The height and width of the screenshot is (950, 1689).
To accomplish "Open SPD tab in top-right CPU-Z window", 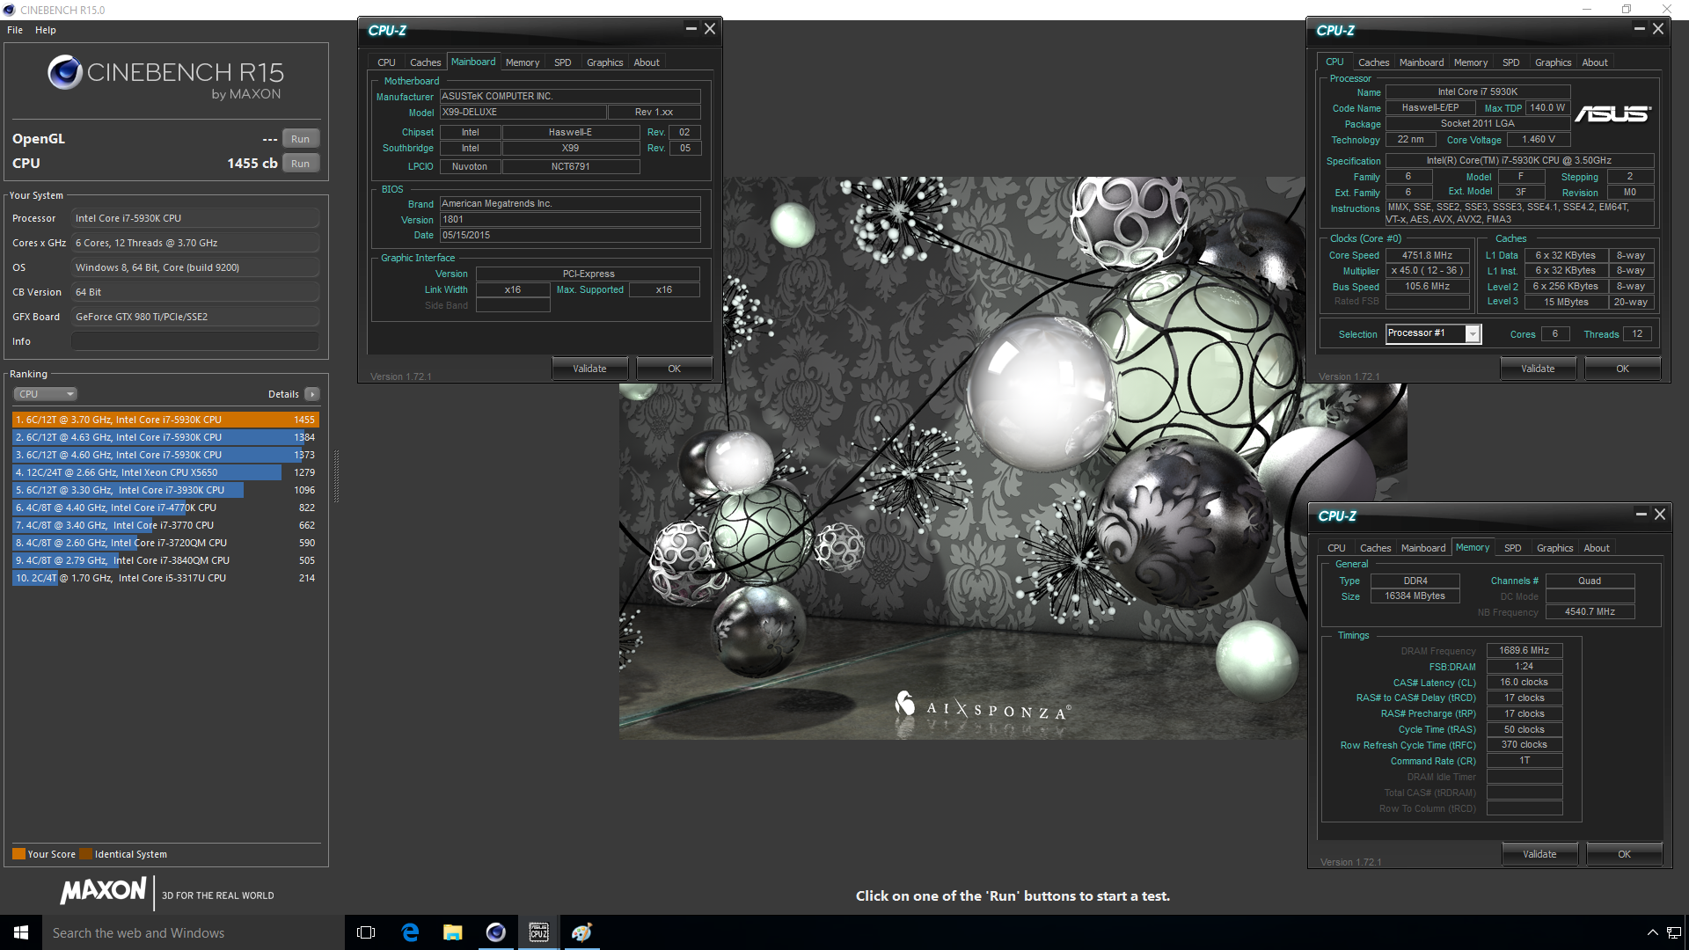I will click(x=1511, y=62).
